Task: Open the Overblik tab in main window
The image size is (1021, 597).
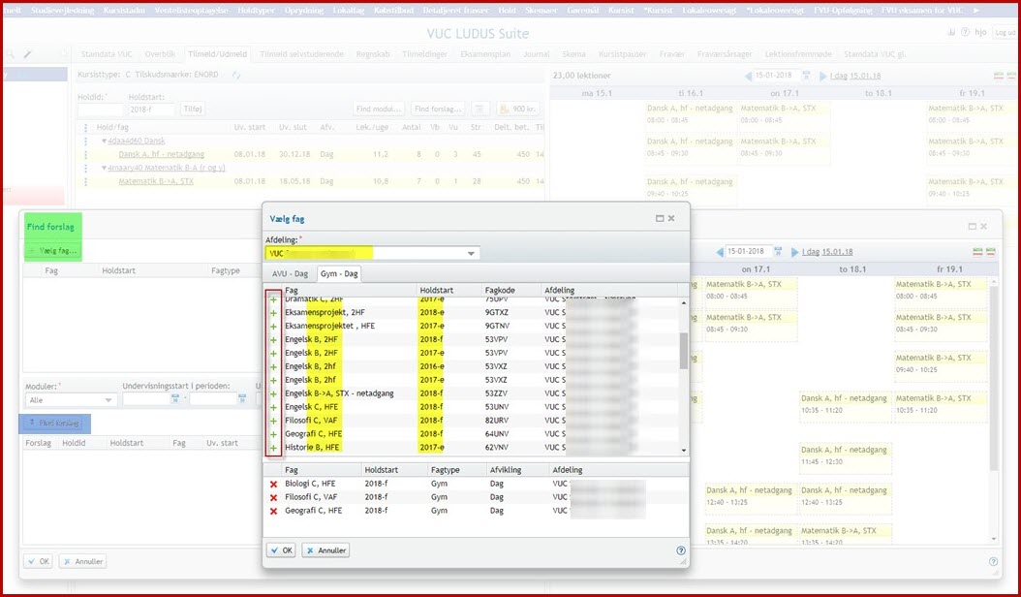Action: (160, 54)
